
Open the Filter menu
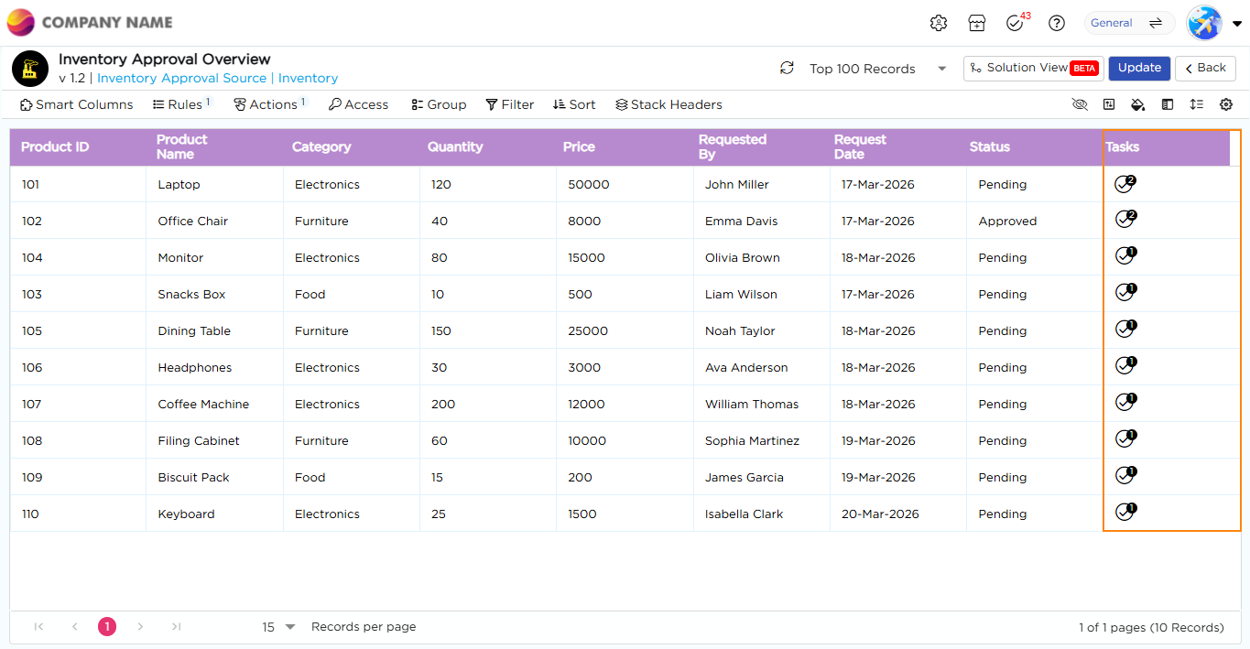point(510,105)
